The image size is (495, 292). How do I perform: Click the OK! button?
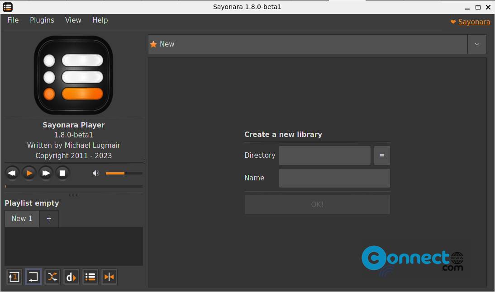click(x=317, y=205)
